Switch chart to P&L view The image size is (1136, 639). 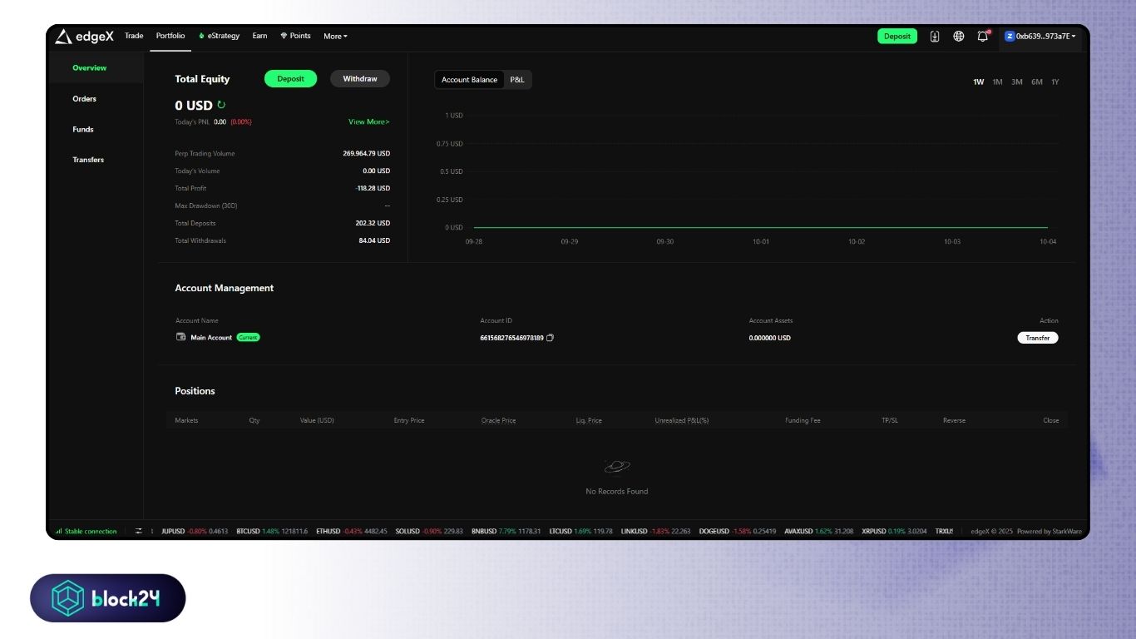click(x=517, y=80)
